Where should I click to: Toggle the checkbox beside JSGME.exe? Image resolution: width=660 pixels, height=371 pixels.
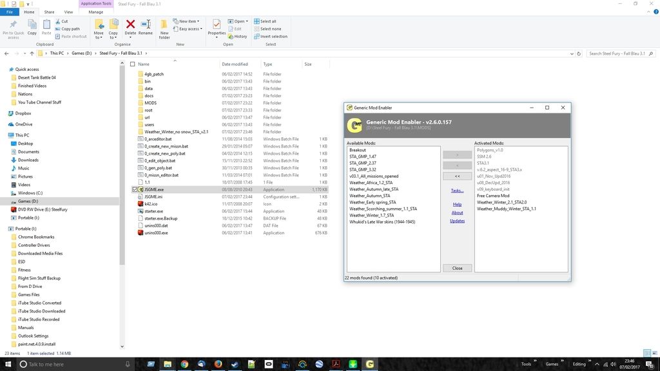[x=135, y=190]
